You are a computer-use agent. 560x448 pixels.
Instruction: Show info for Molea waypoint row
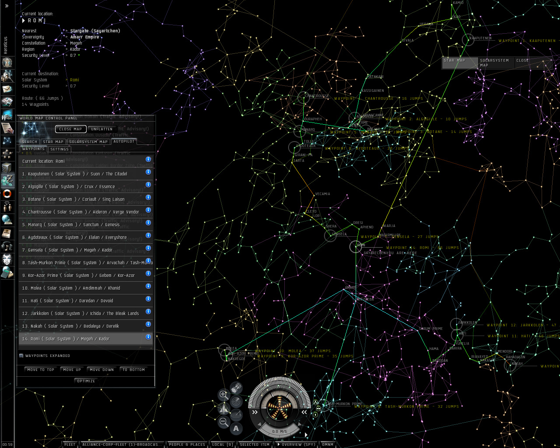point(148,286)
